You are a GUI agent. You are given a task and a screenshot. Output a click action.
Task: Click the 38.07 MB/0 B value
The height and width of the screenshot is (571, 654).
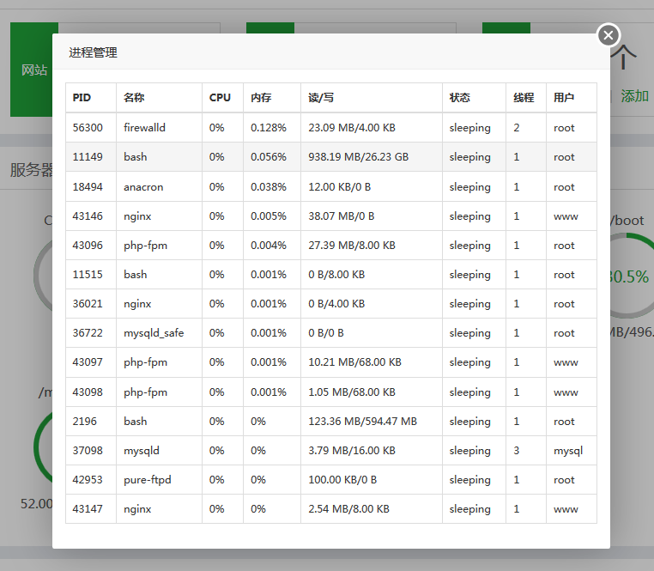click(x=342, y=216)
